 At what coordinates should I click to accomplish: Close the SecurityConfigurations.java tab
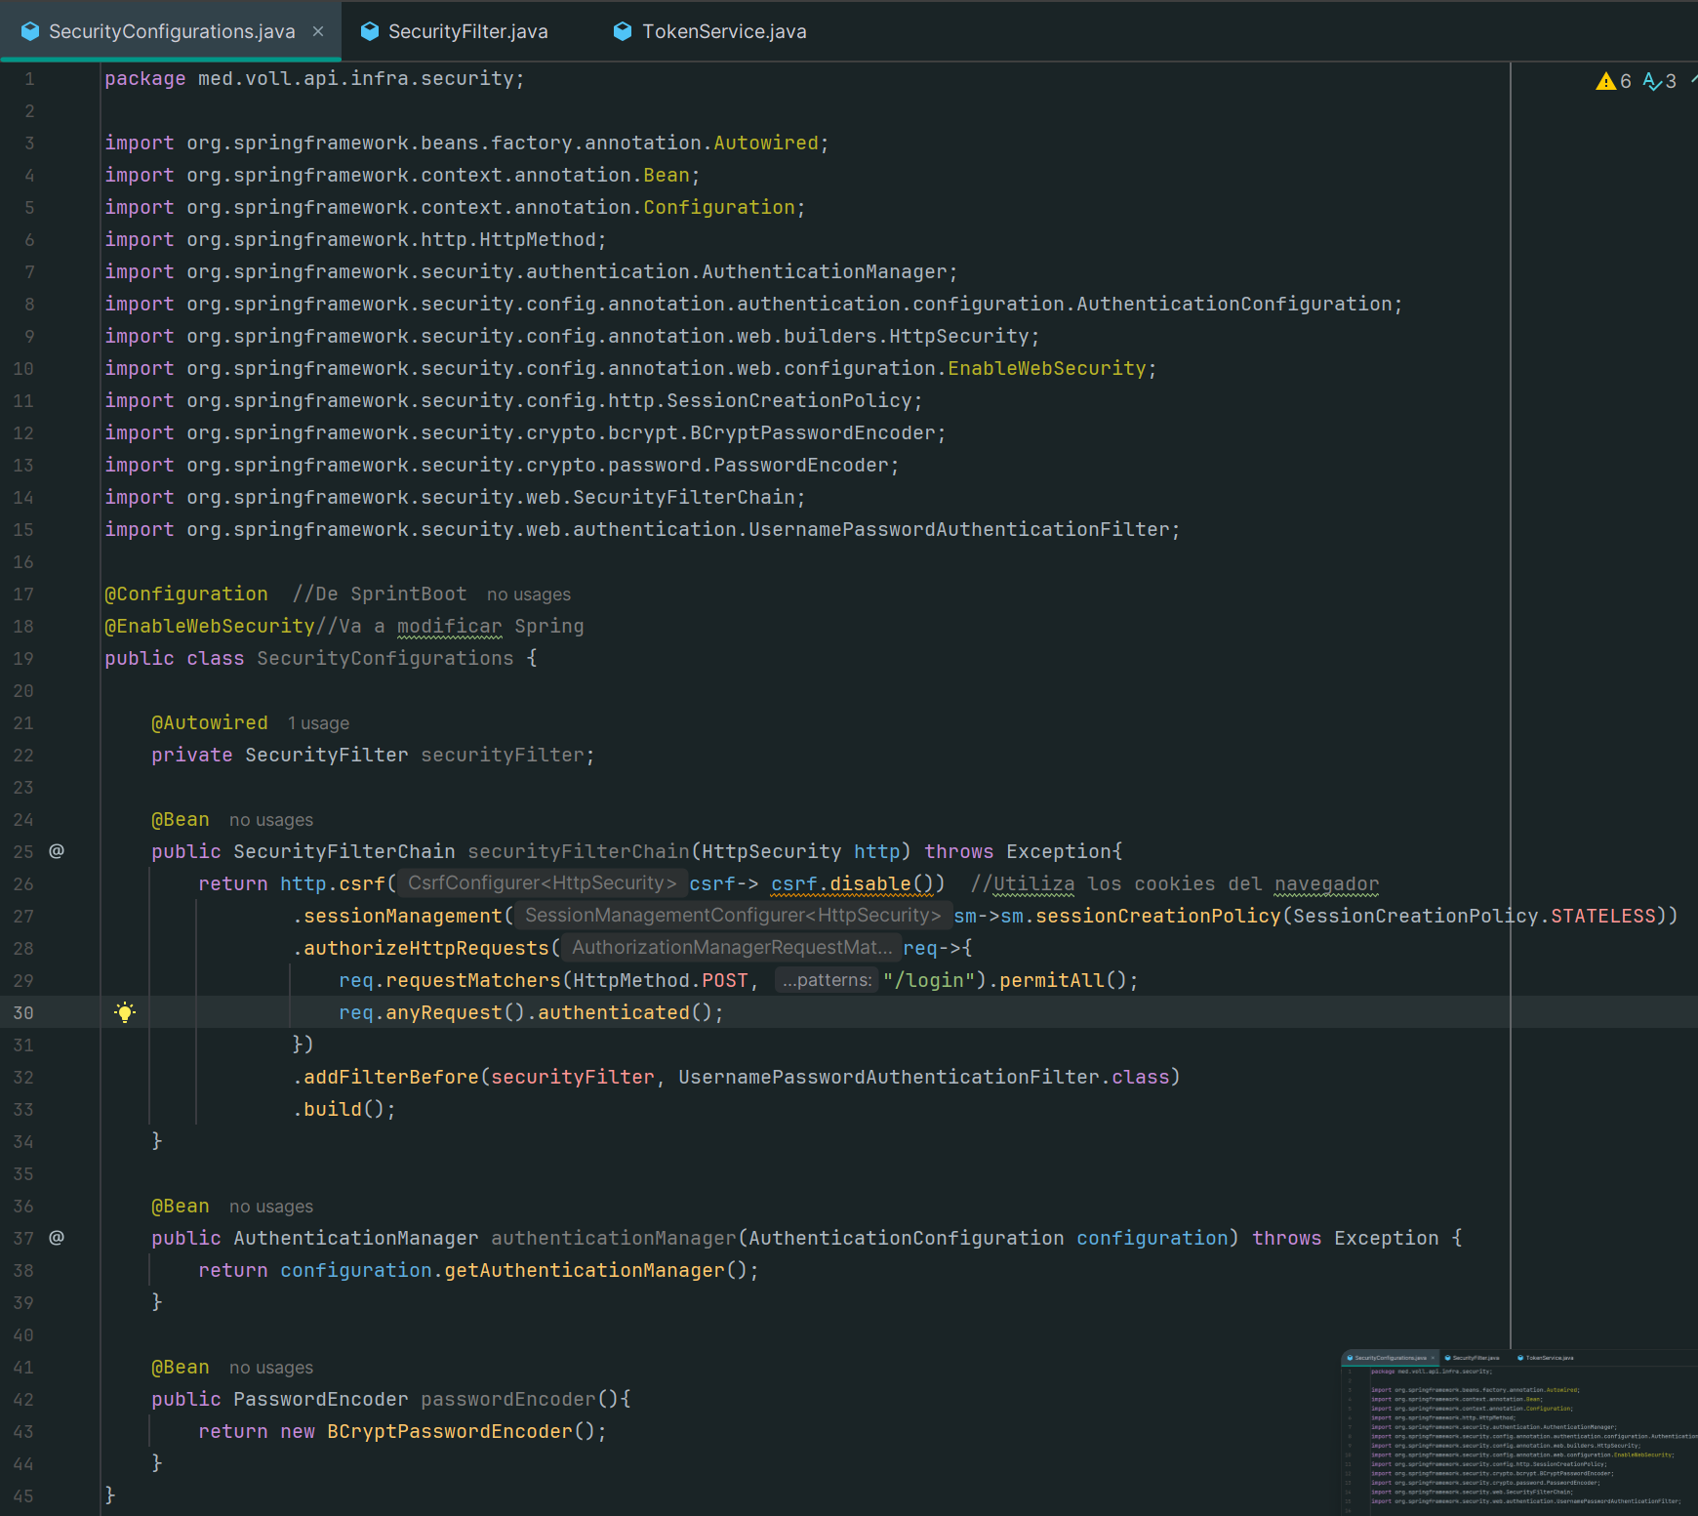[x=318, y=31]
